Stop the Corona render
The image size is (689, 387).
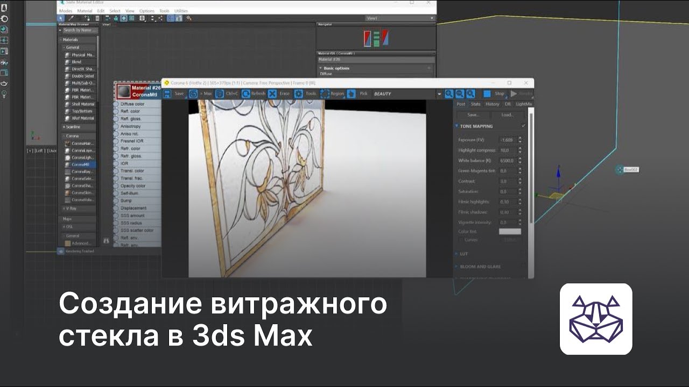pos(487,94)
